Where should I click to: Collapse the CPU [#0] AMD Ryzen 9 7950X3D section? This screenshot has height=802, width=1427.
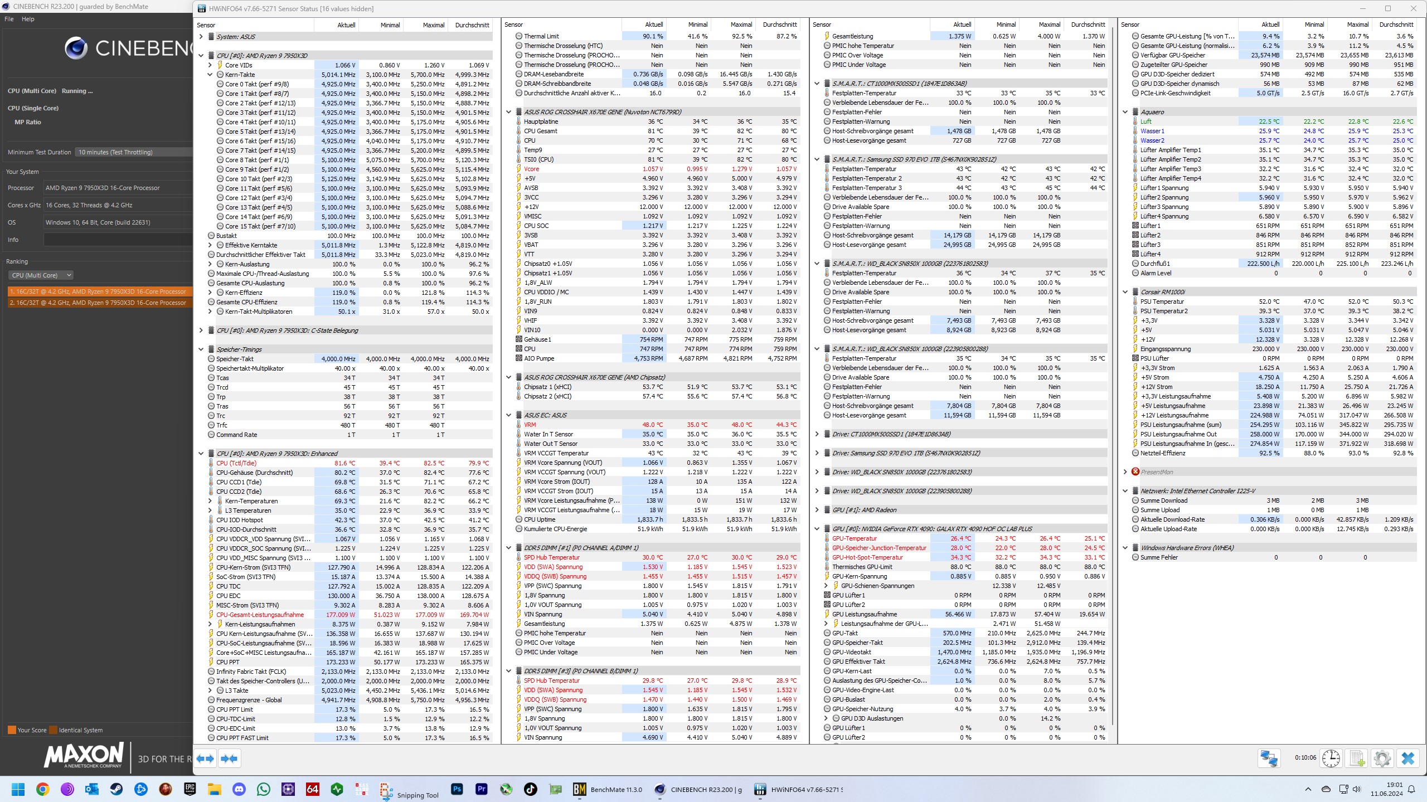201,56
